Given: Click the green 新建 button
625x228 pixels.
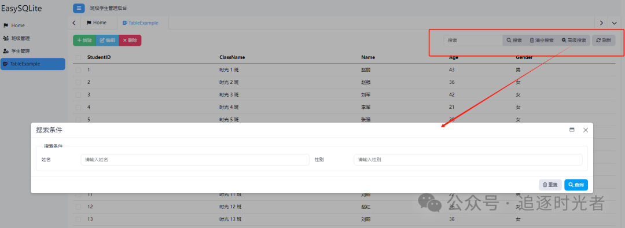Looking at the screenshot, I should (84, 41).
